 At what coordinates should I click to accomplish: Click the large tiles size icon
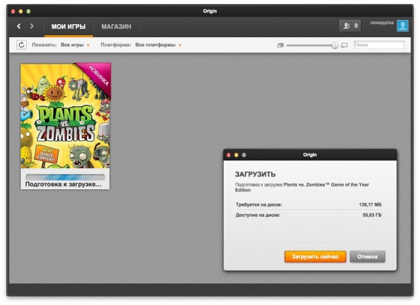(x=344, y=45)
